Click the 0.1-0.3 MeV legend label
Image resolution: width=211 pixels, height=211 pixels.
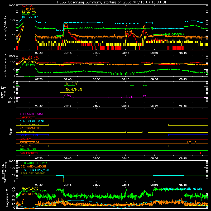(30, 57)
